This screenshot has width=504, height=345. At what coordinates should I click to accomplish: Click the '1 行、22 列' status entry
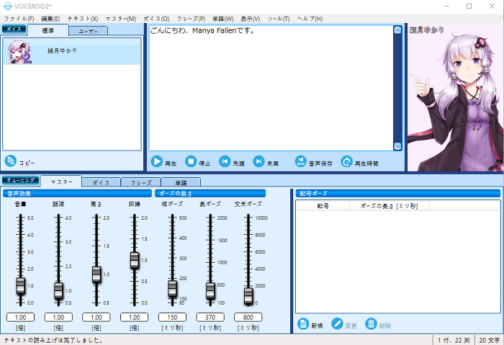(x=453, y=340)
